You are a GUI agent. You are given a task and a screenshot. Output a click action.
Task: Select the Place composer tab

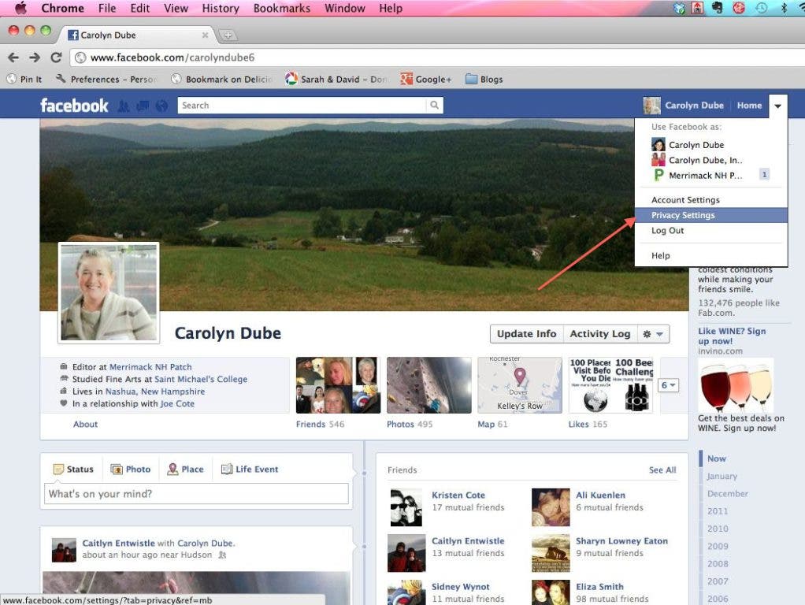(185, 469)
